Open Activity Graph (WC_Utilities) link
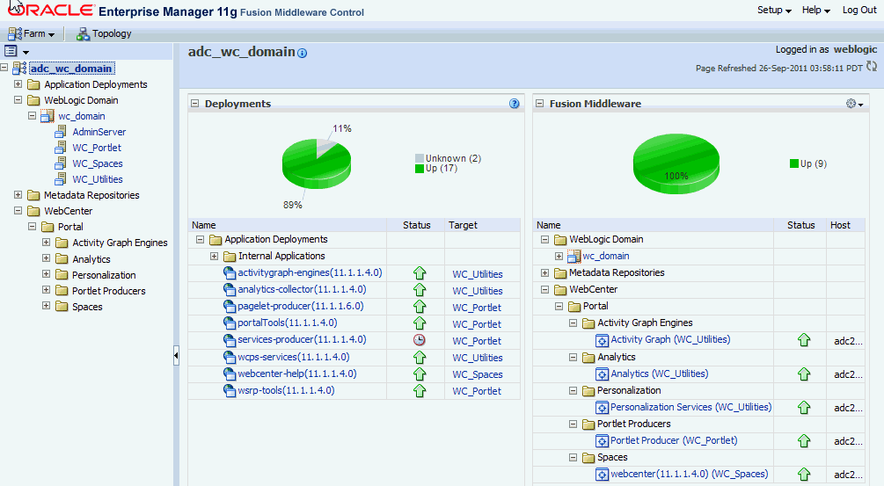 [x=670, y=339]
